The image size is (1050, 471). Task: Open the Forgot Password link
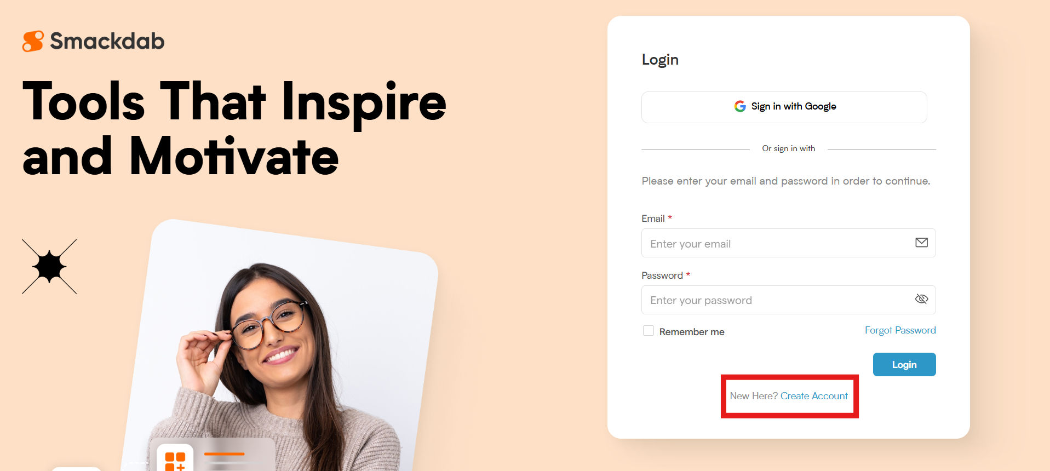click(900, 330)
